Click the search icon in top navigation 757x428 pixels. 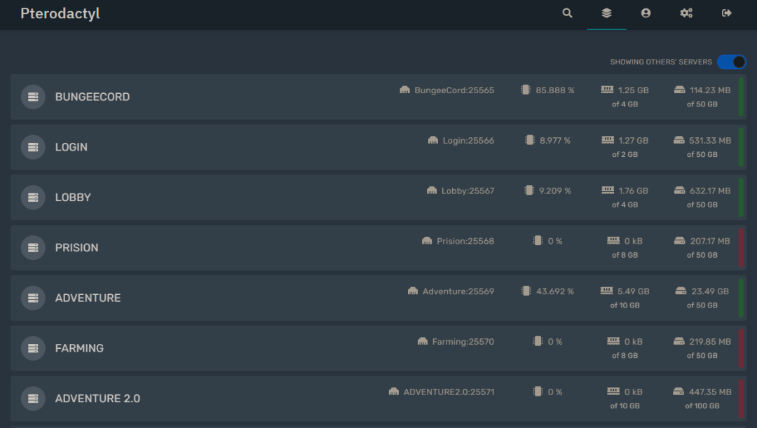click(567, 13)
